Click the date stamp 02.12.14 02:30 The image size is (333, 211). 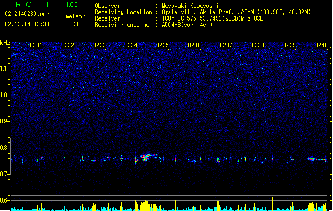click(27, 24)
